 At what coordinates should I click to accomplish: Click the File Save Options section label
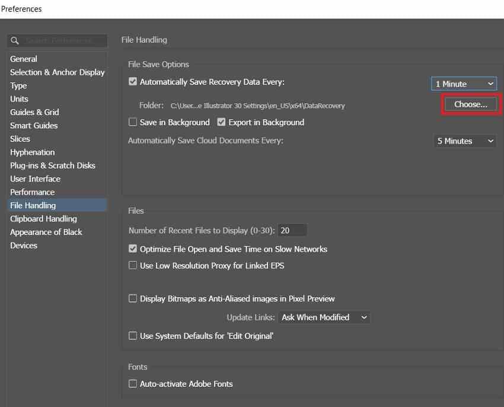pyautogui.click(x=158, y=64)
